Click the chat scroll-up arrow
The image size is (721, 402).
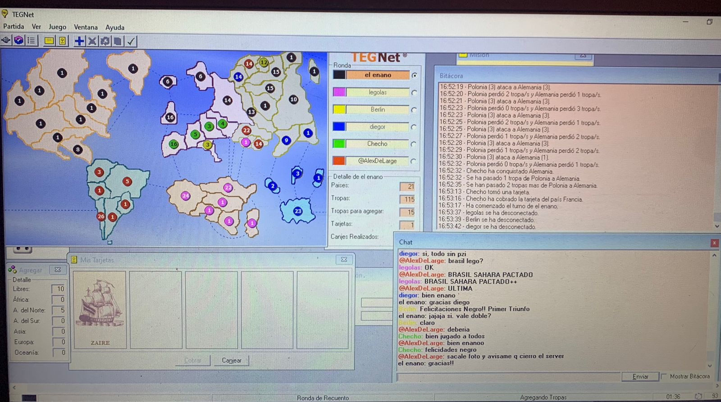[x=714, y=255]
